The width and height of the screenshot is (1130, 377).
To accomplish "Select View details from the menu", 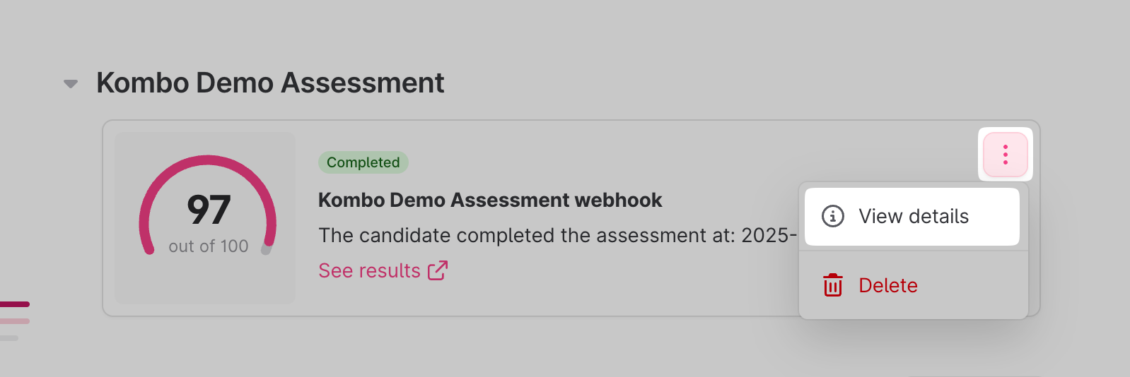I will [x=913, y=216].
